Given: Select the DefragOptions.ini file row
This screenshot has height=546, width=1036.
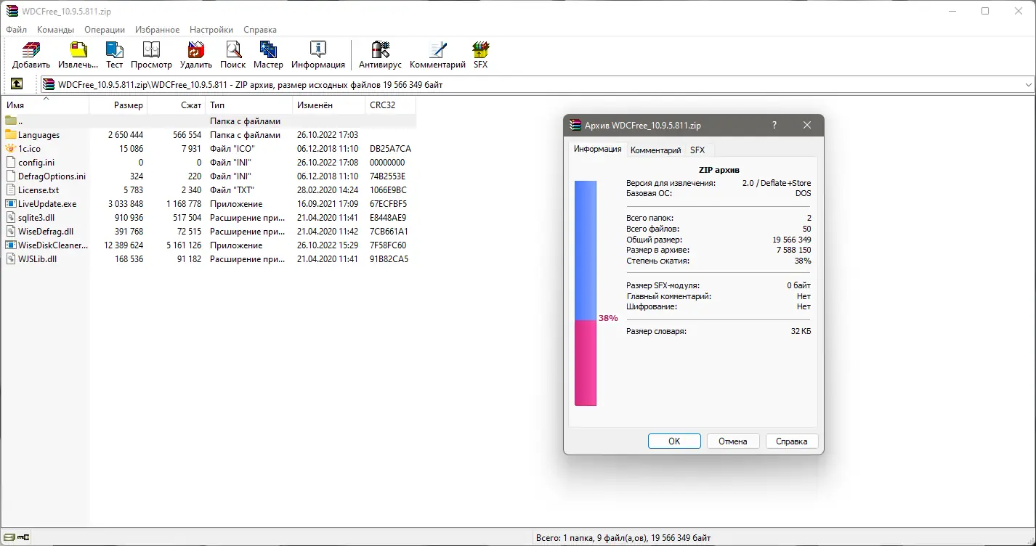Looking at the screenshot, I should 209,176.
